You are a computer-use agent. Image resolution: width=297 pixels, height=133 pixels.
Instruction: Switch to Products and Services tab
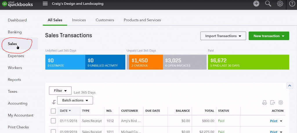click(x=142, y=20)
